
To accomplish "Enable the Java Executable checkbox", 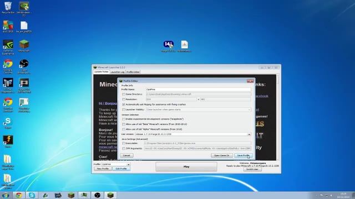I will (124, 144).
